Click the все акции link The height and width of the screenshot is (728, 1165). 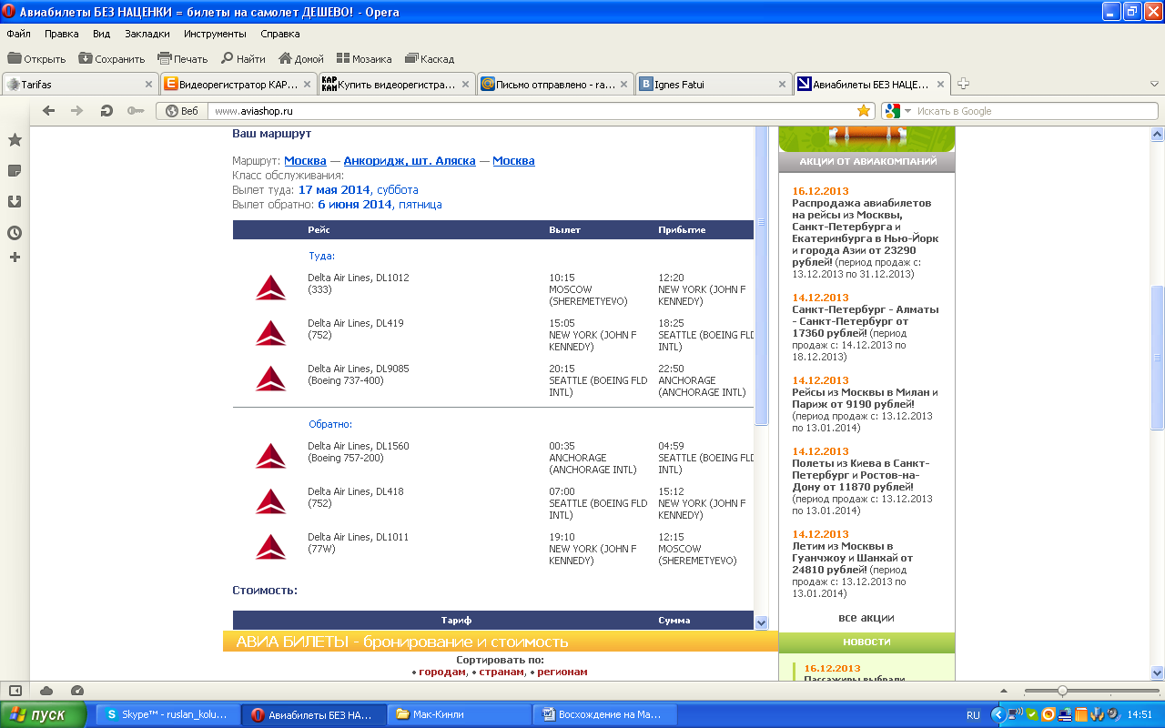tap(866, 618)
